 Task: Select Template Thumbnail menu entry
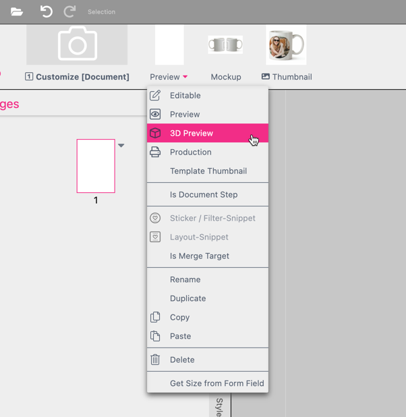point(208,171)
